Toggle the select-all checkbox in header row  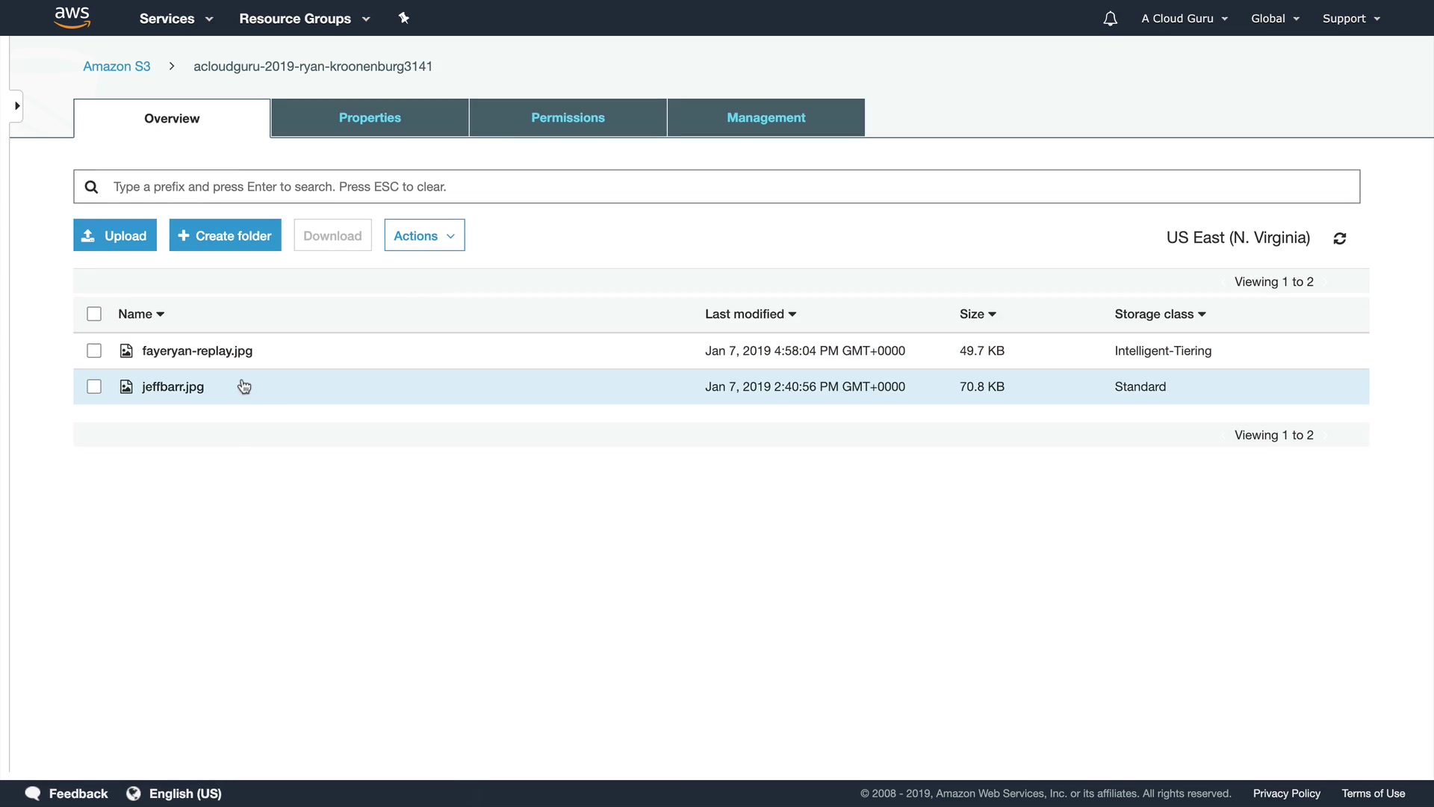pyautogui.click(x=94, y=314)
